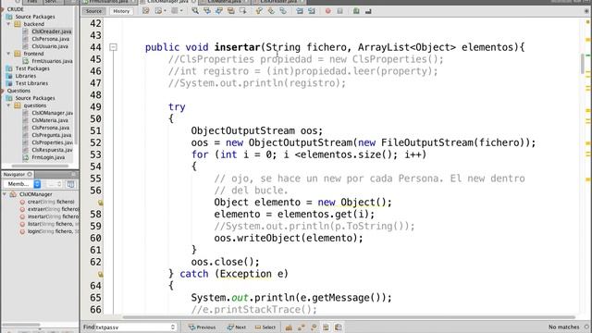Click Next in find bar

237,327
